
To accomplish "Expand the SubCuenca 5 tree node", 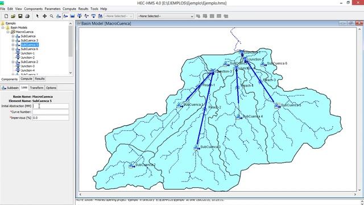I will click(x=13, y=44).
